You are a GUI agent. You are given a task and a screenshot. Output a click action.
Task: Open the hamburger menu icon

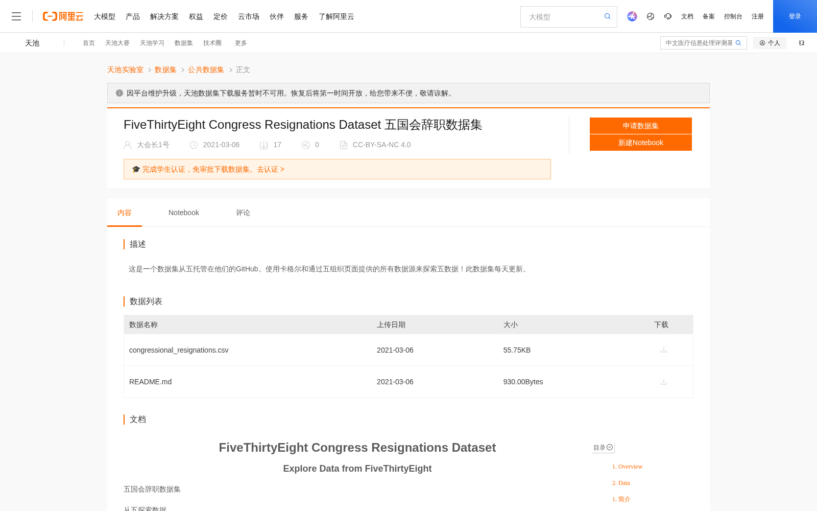click(16, 16)
